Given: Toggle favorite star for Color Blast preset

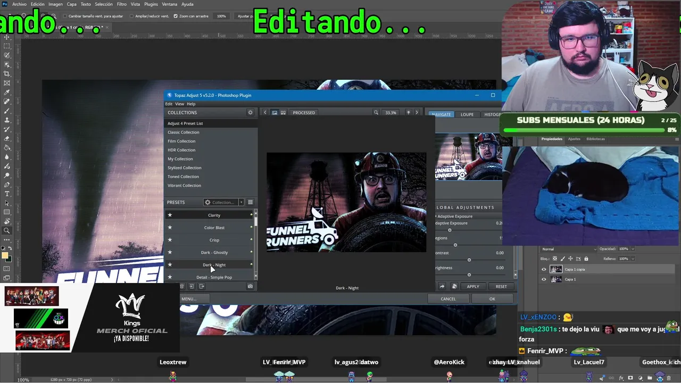Looking at the screenshot, I should tap(170, 228).
